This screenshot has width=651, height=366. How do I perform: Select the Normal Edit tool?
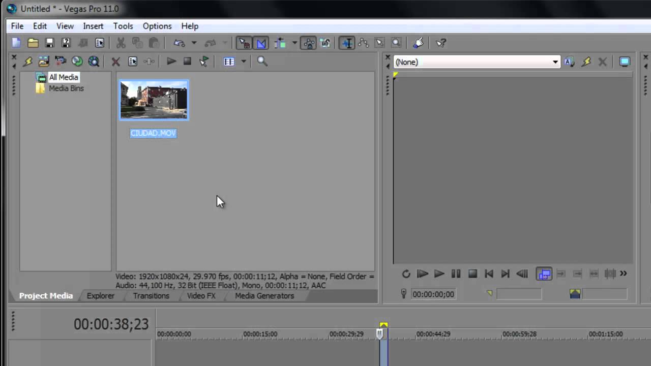(x=347, y=43)
